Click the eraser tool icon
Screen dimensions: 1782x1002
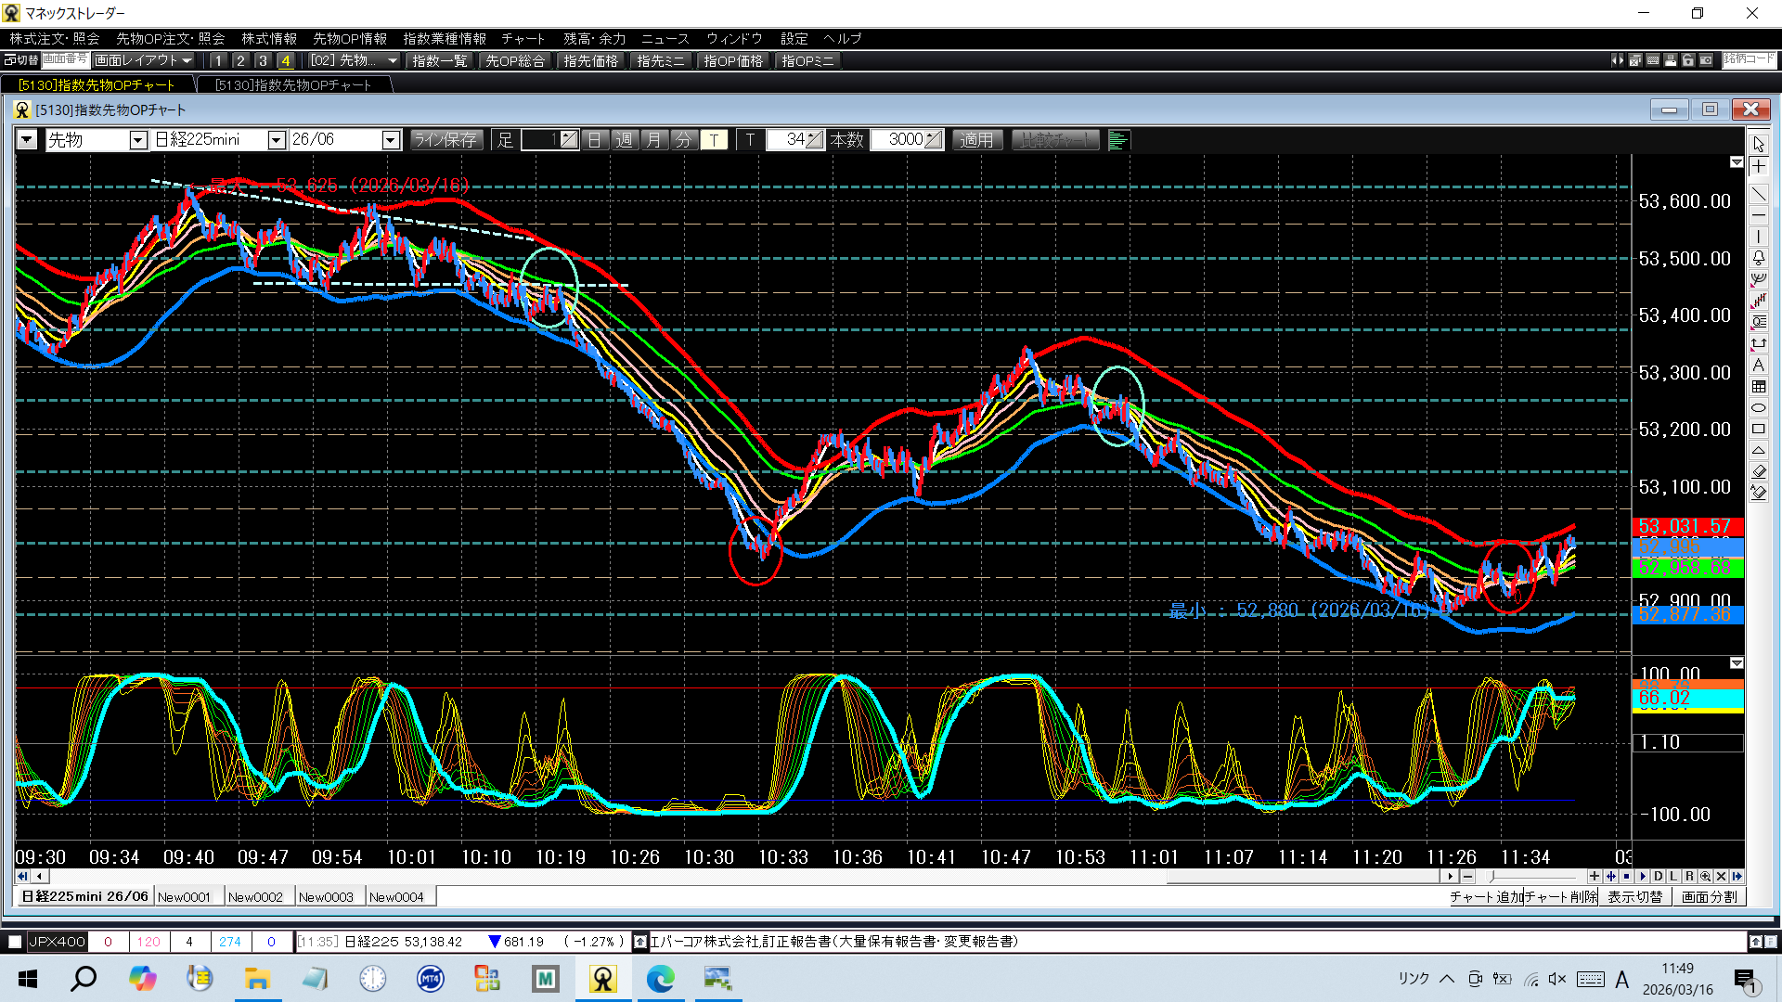pos(1758,471)
